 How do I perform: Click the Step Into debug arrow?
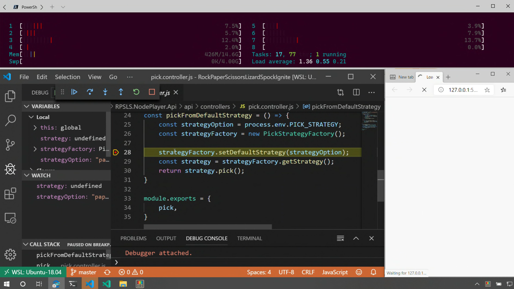(105, 92)
